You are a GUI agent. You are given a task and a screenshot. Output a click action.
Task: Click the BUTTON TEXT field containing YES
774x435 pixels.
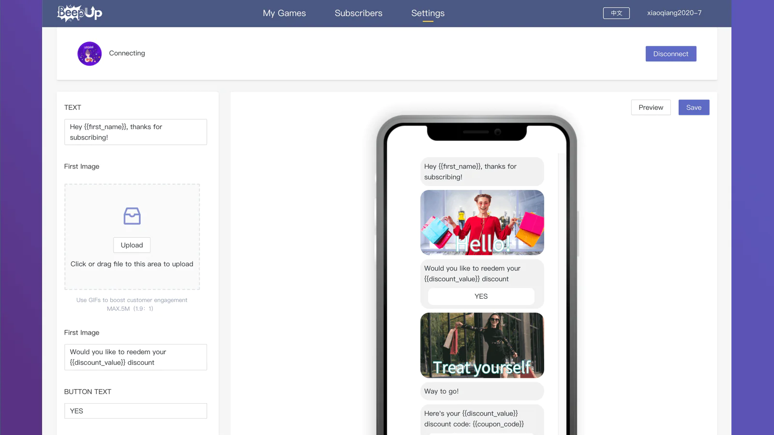(x=135, y=411)
